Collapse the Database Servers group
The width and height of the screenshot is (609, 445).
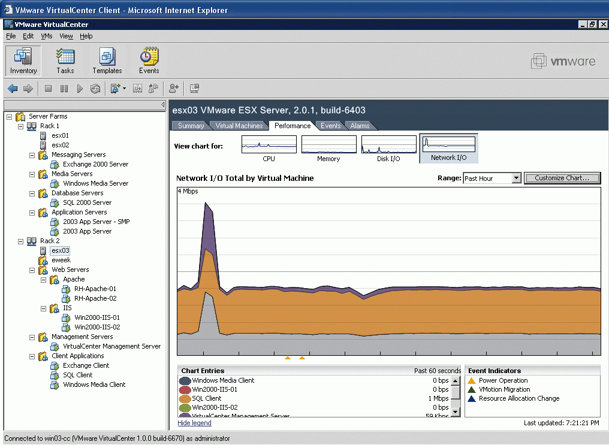32,193
